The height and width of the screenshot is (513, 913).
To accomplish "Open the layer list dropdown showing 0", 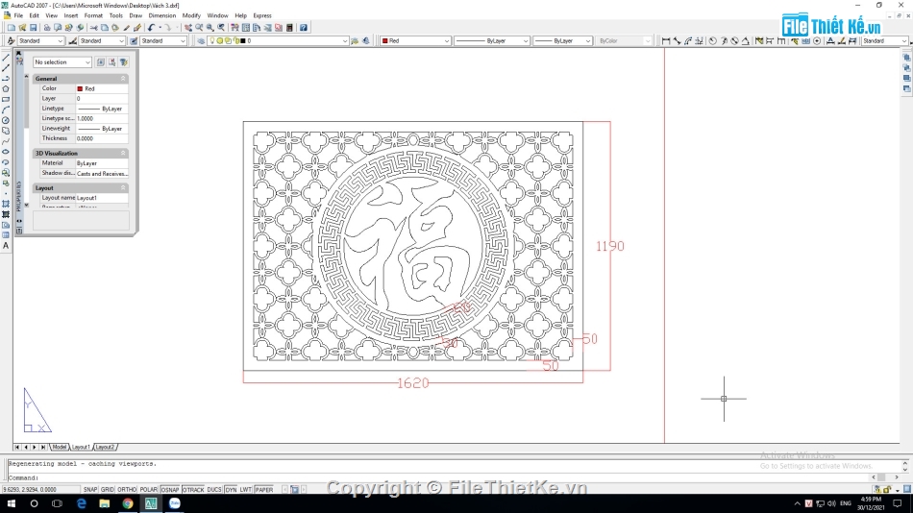I will pos(279,40).
